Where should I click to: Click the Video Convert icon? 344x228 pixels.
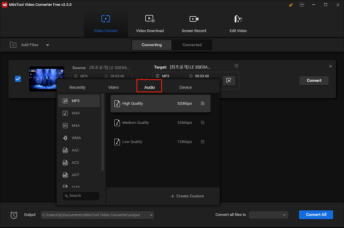(106, 19)
